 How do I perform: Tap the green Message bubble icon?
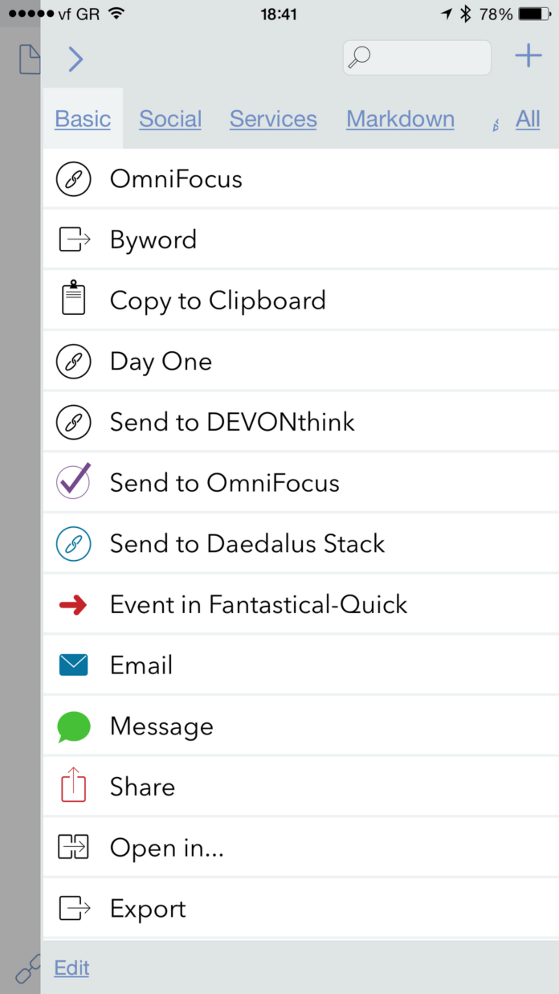[x=73, y=726]
